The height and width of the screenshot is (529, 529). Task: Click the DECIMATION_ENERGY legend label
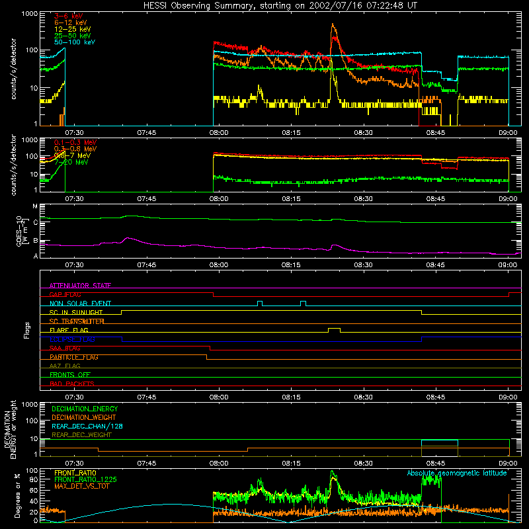85,409
